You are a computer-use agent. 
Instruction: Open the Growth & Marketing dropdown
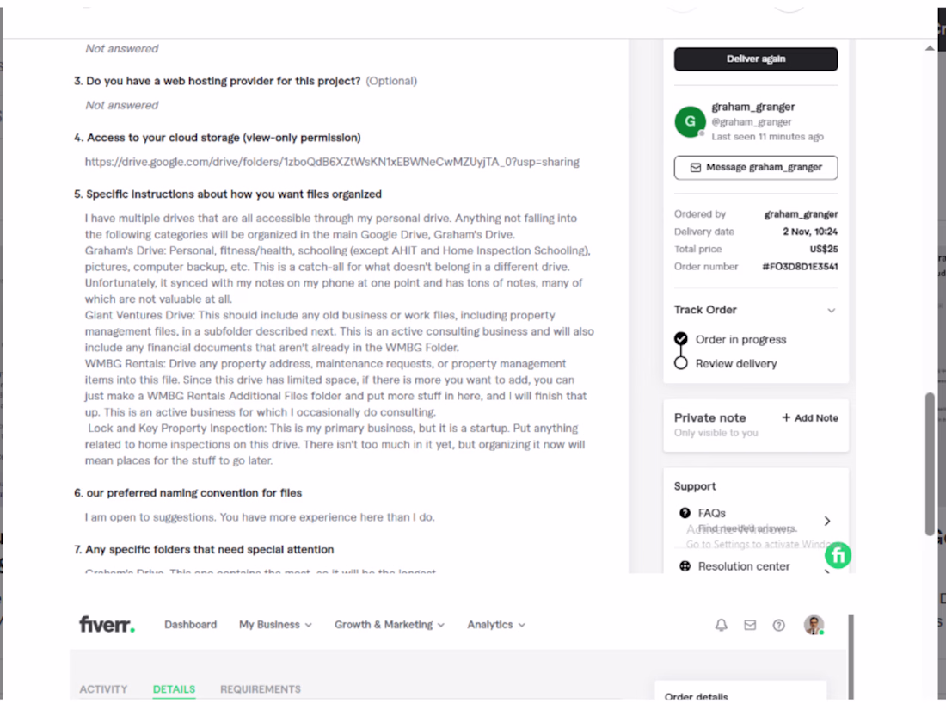(x=389, y=624)
